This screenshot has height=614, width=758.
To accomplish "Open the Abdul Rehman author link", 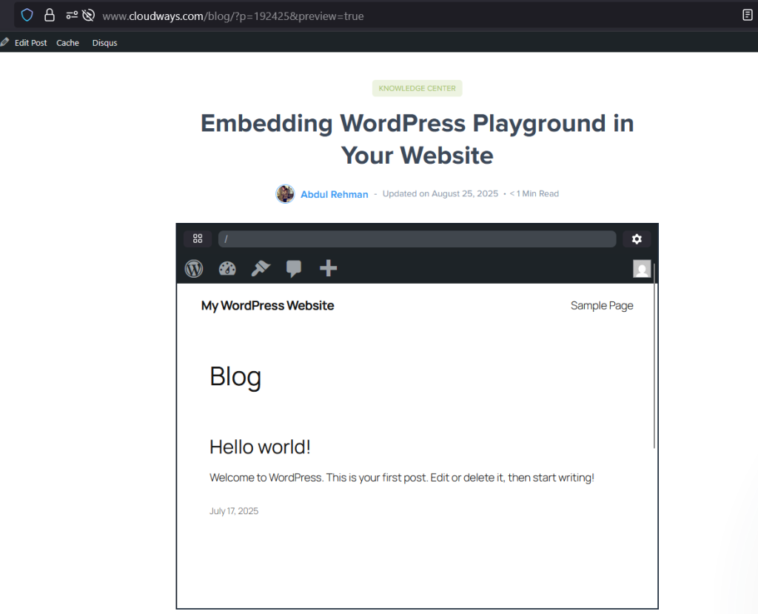I will 335,194.
